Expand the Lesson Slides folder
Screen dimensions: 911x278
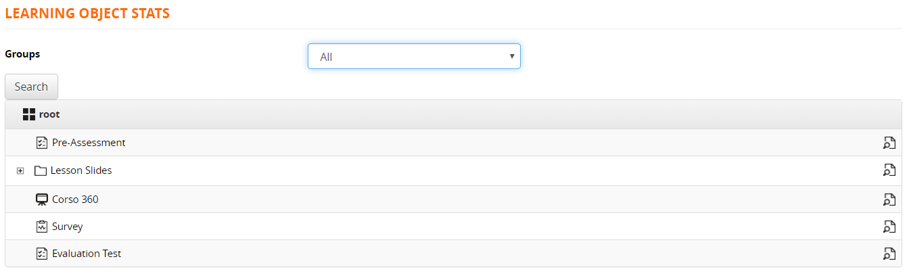click(20, 171)
